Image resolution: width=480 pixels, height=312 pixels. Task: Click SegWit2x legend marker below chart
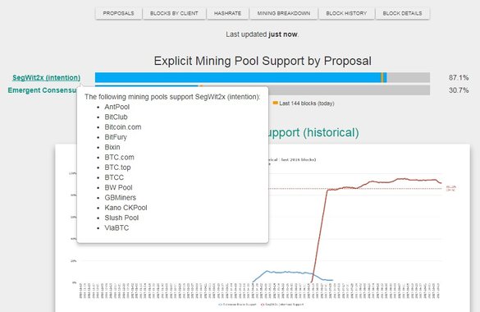(x=263, y=305)
